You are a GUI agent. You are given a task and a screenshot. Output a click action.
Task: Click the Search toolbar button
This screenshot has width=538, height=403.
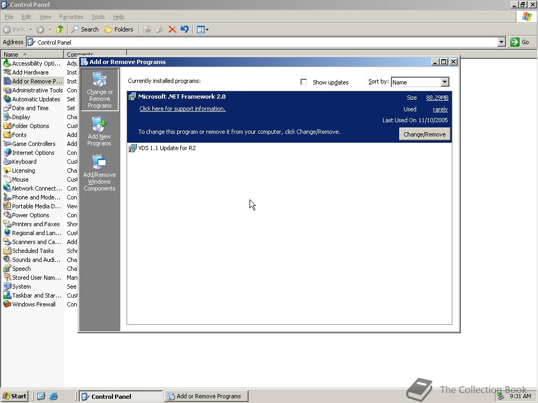(85, 29)
